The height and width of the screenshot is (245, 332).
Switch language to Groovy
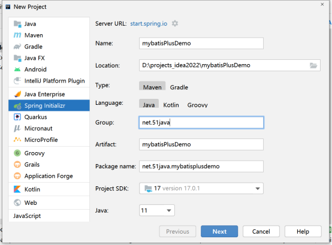coord(197,105)
